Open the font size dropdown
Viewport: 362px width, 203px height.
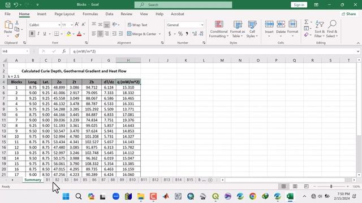tap(72, 25)
